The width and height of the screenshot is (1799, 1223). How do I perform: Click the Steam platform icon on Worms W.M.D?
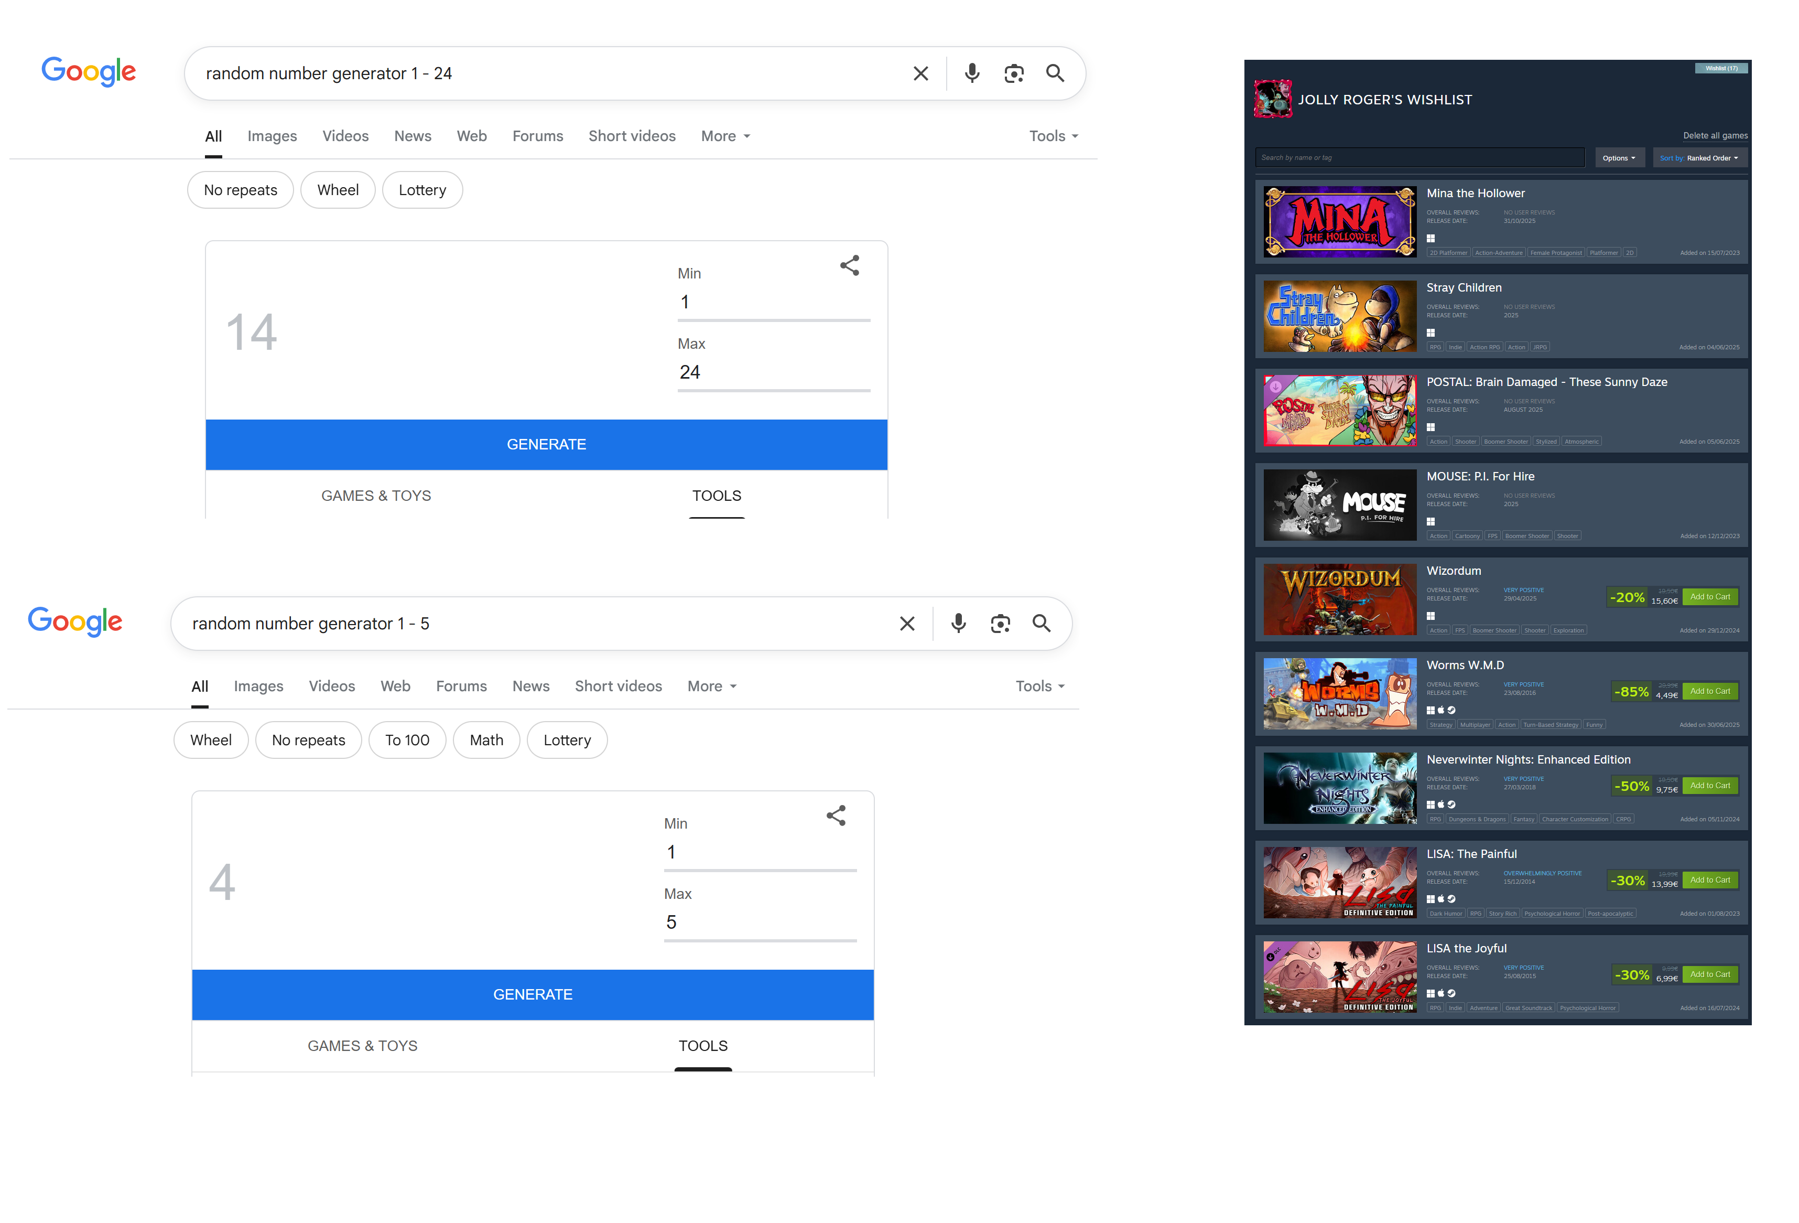tap(1451, 710)
